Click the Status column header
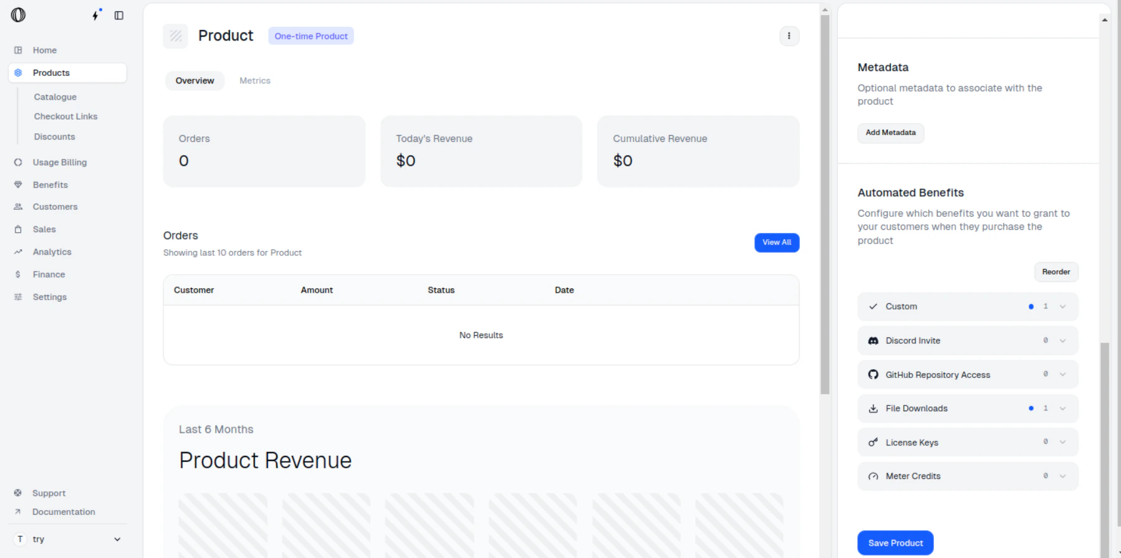The width and height of the screenshot is (1121, 558). pyautogui.click(x=441, y=290)
